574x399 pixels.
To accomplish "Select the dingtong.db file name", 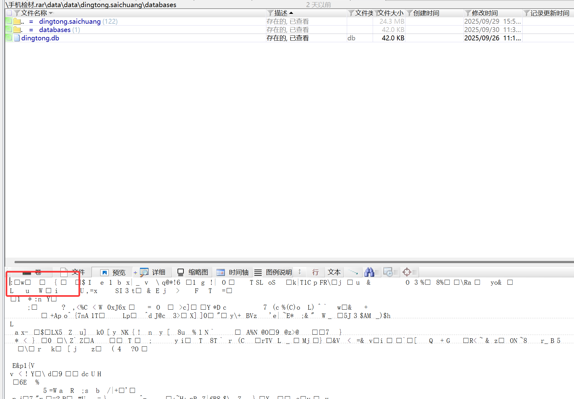I will (x=40, y=38).
